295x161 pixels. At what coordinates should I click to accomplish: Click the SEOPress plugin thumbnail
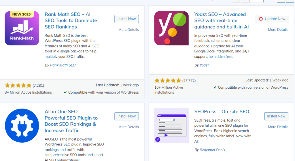tap(171, 126)
